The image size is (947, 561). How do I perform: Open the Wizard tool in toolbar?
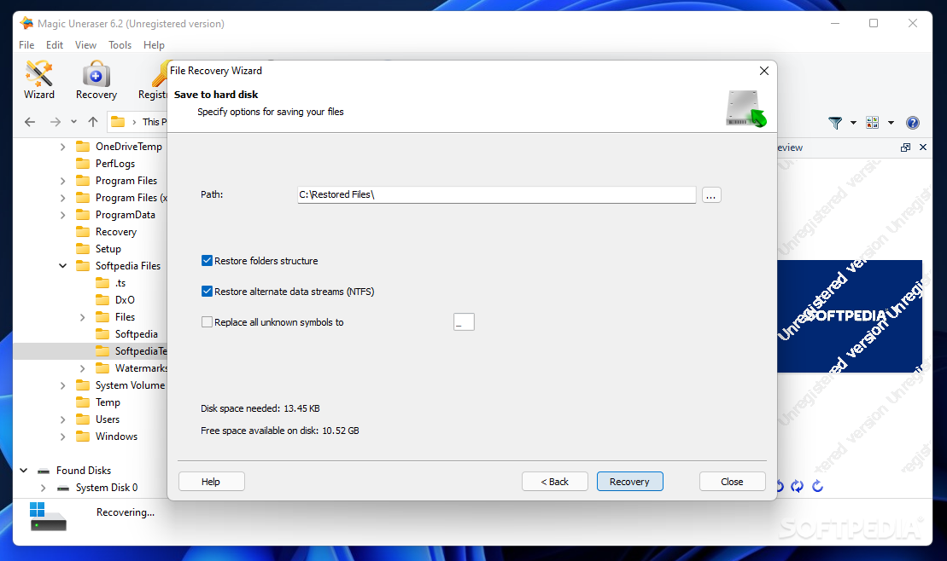tap(39, 79)
